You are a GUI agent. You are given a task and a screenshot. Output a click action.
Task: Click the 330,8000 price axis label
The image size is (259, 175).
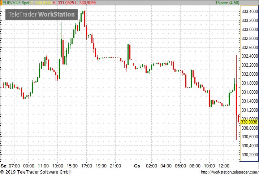point(250,128)
